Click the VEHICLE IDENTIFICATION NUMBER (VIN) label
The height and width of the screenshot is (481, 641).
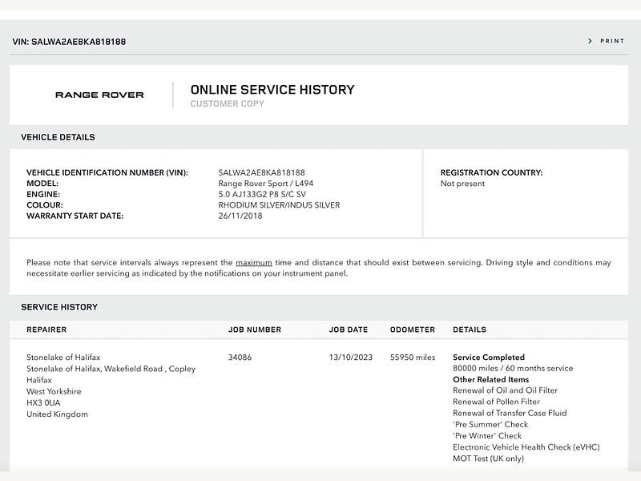coord(107,172)
